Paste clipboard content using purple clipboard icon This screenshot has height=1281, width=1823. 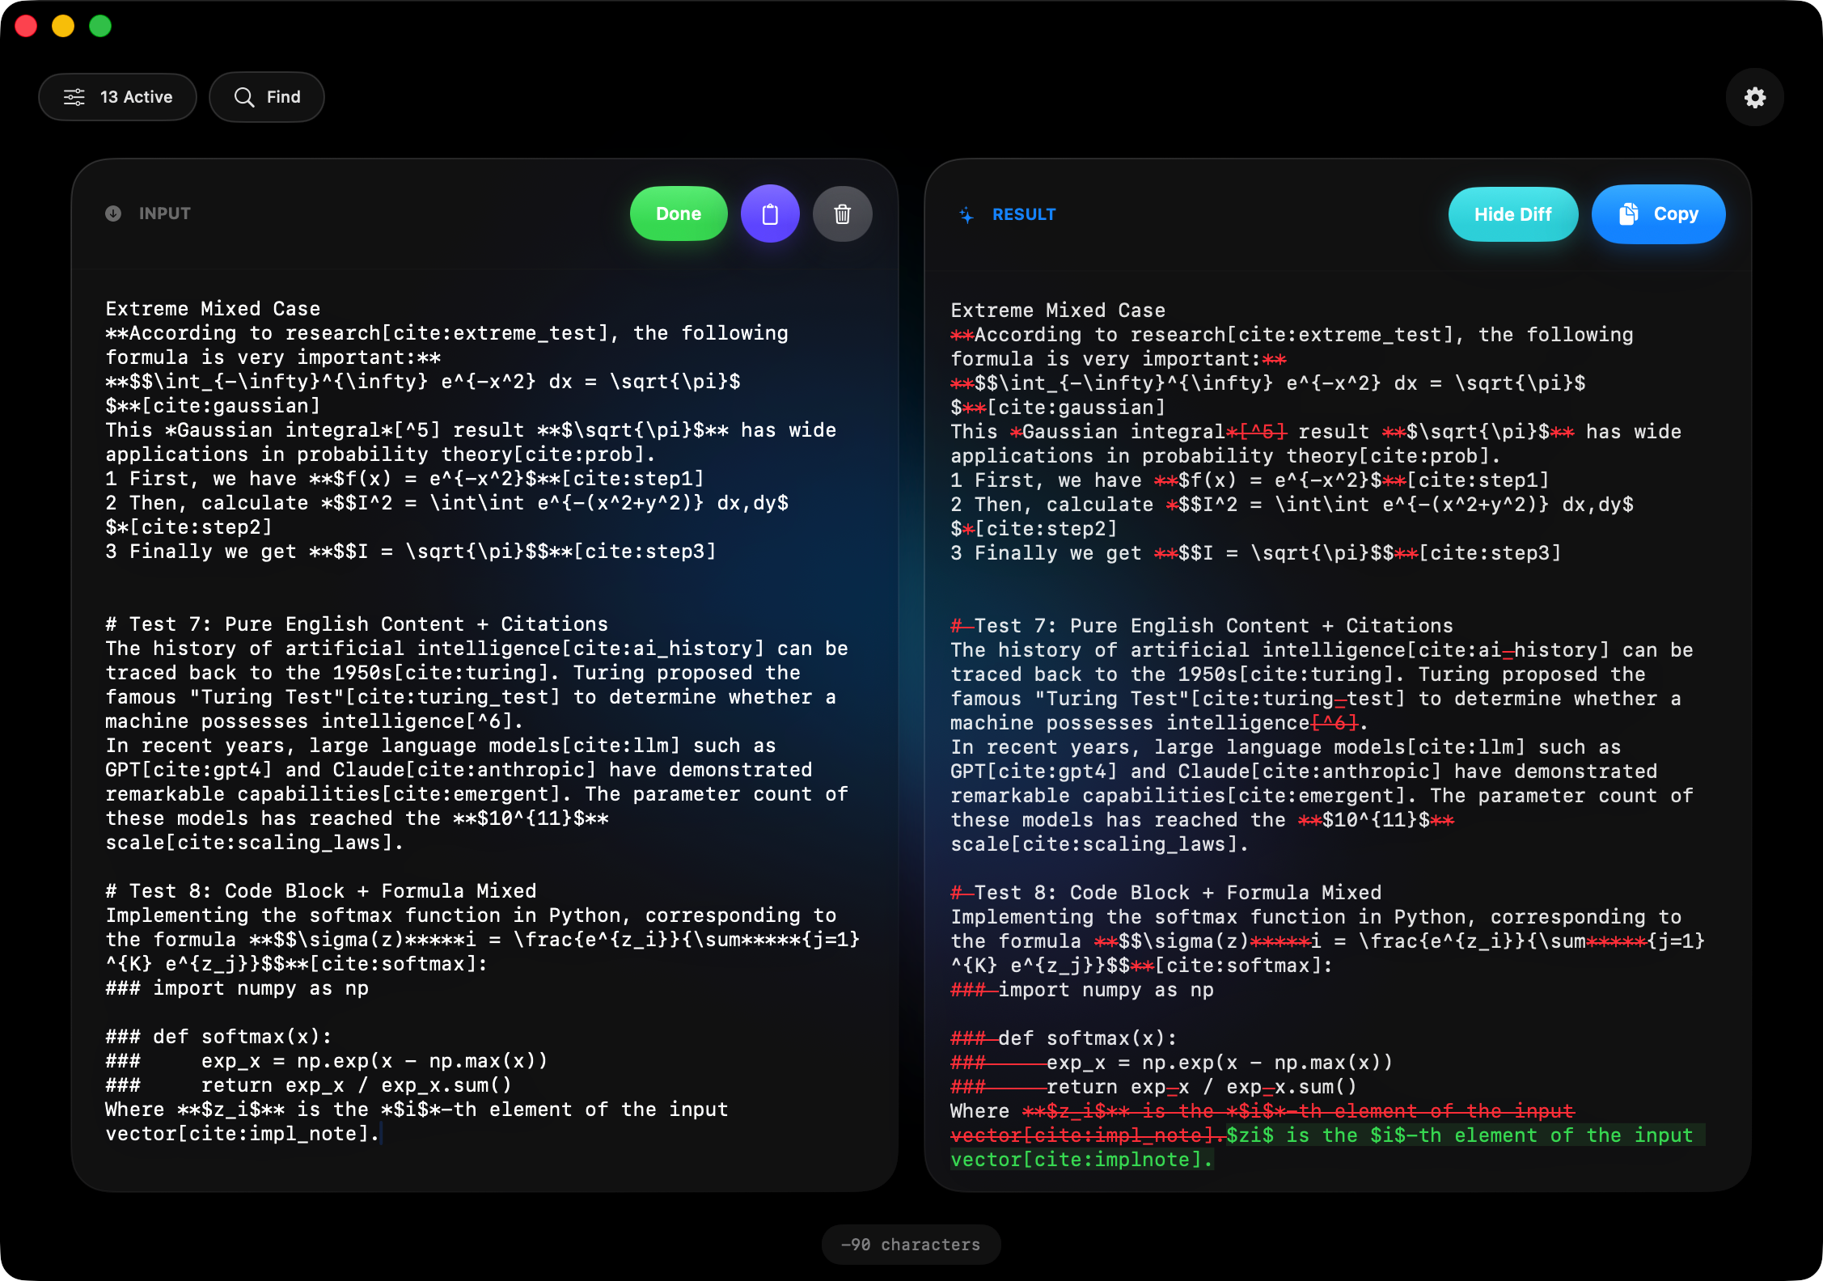coord(769,213)
